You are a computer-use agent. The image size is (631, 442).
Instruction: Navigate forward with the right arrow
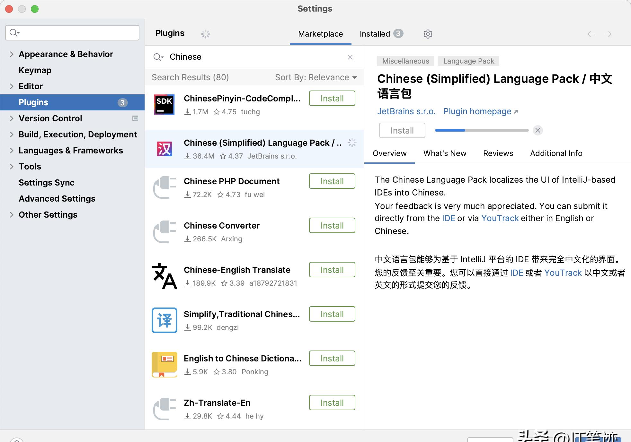(608, 34)
